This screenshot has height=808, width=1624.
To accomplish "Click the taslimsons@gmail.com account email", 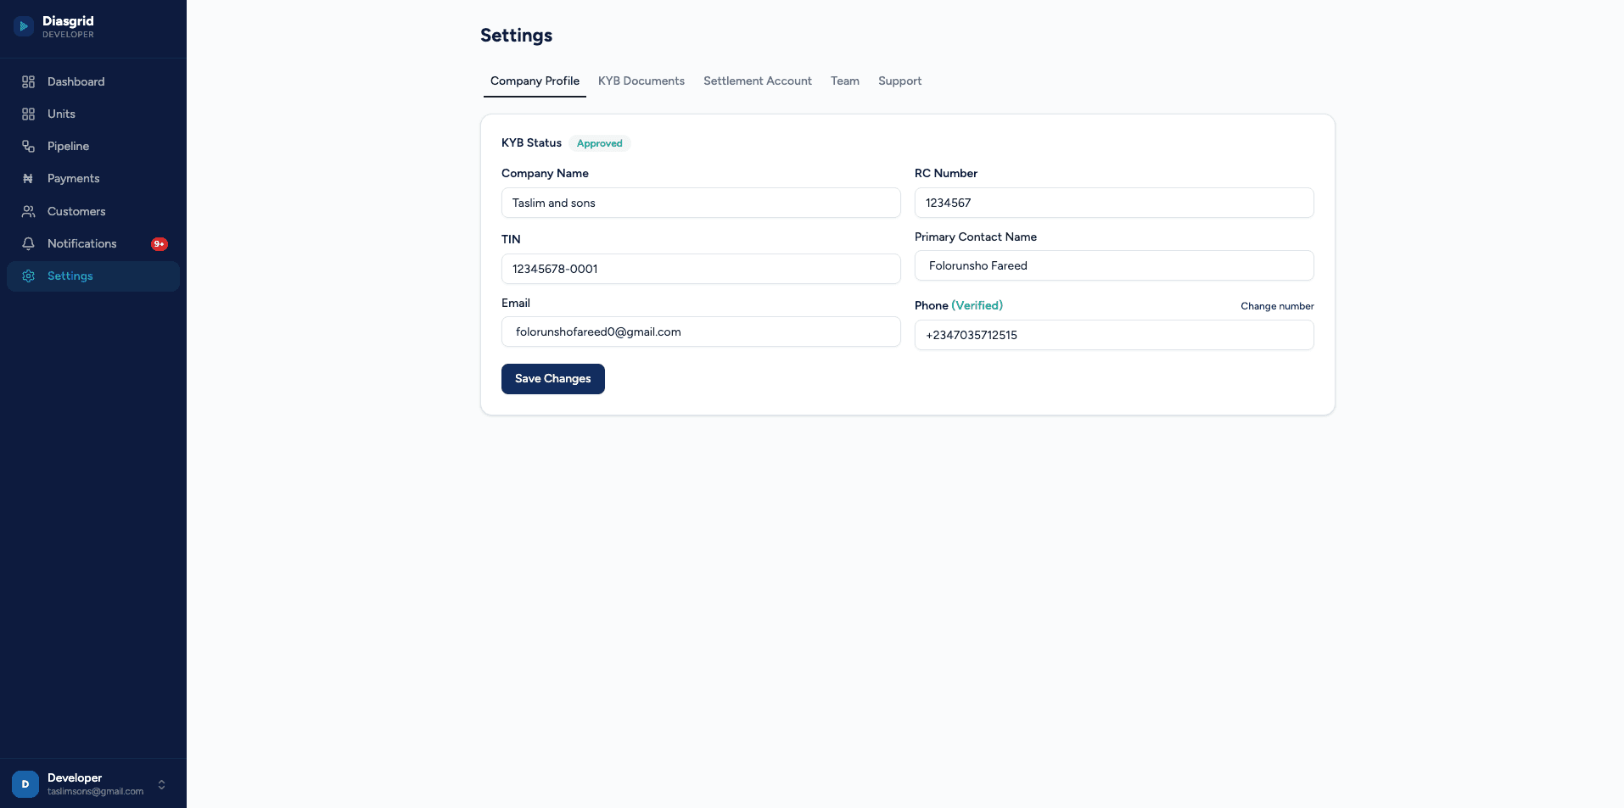I will [x=95, y=792].
